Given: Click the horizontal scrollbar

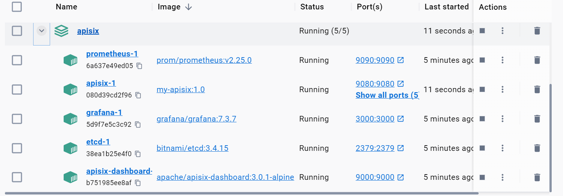Looking at the screenshot, I should pos(242,193).
